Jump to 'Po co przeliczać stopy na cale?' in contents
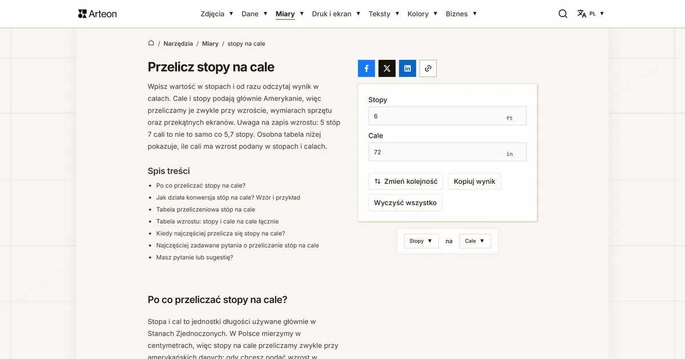 coord(201,186)
